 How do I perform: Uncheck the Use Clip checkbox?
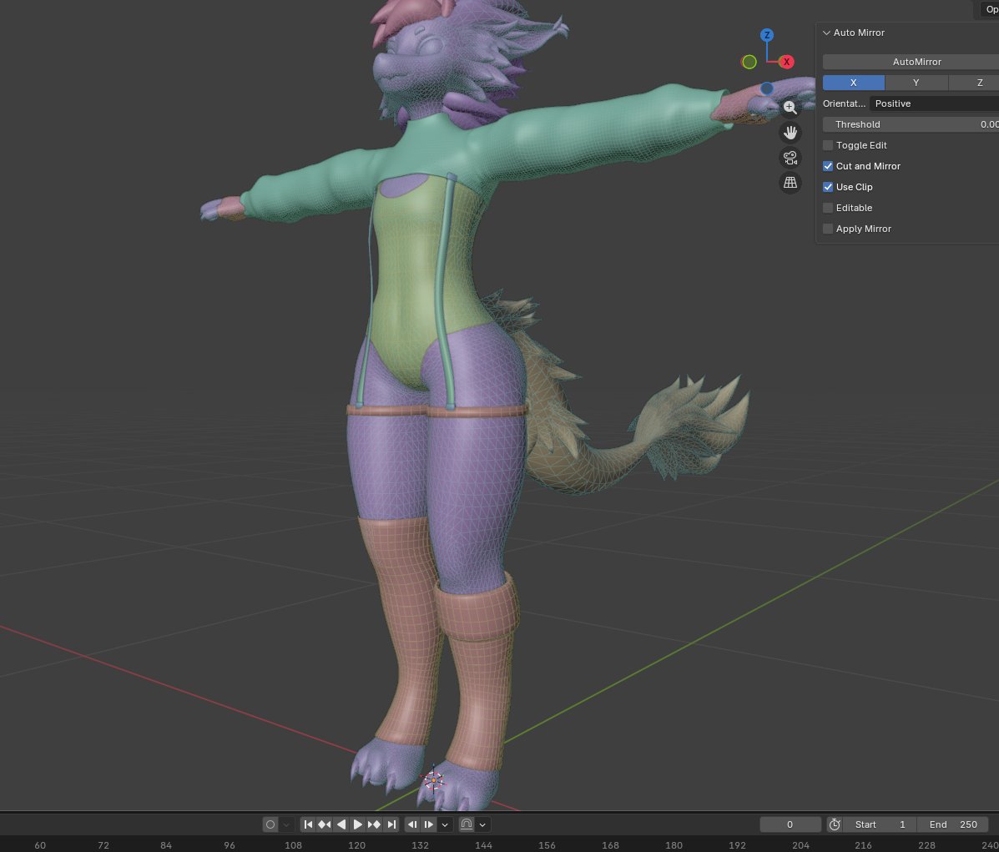coord(828,187)
